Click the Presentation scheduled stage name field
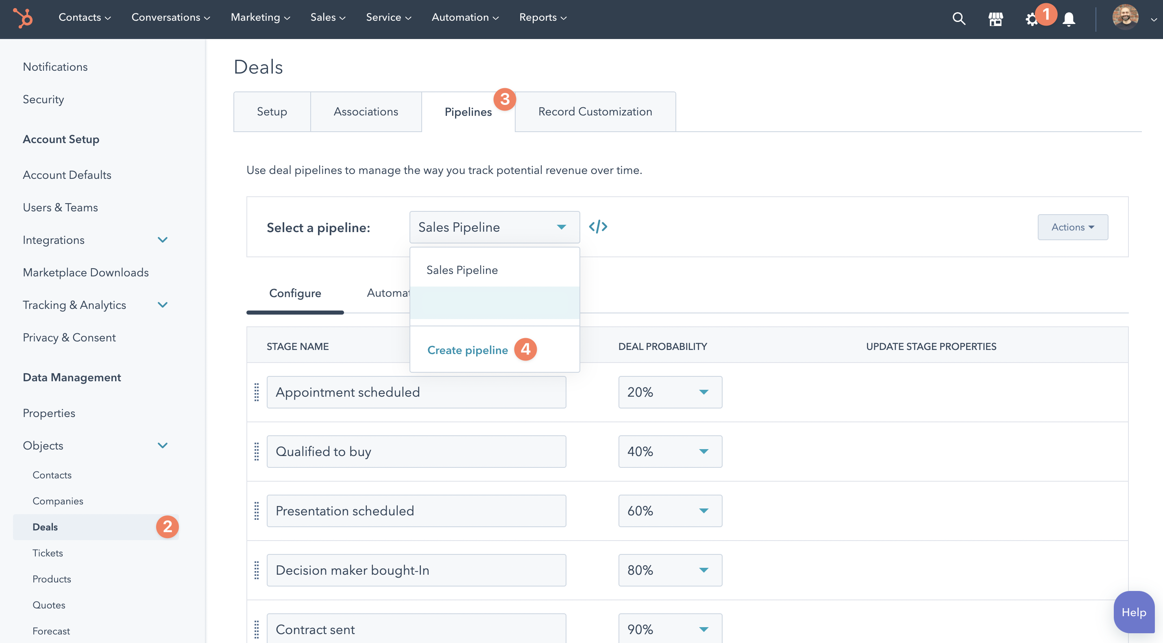The image size is (1163, 643). [x=416, y=511]
